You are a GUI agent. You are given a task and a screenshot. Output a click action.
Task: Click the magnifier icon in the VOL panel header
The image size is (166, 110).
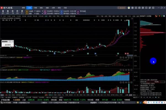[x=123, y=82]
